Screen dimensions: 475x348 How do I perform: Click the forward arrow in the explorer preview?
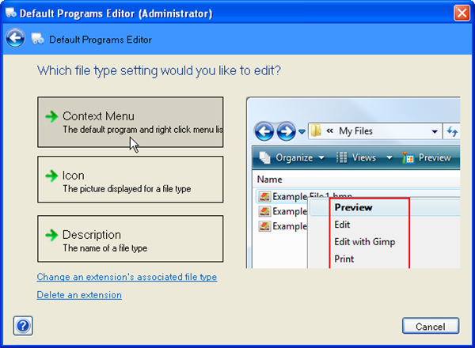click(x=286, y=131)
